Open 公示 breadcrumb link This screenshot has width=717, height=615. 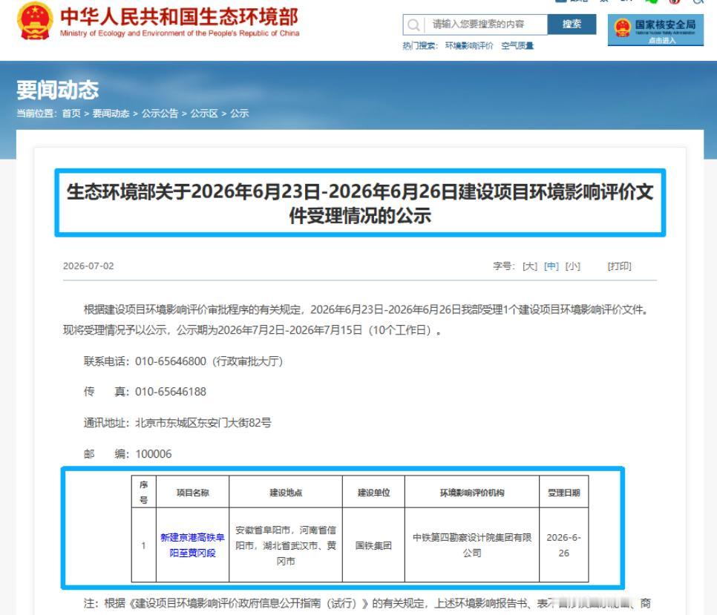[239, 114]
